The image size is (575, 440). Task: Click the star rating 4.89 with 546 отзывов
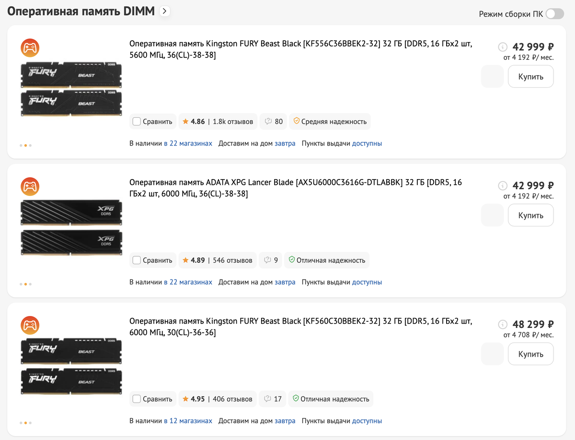click(217, 260)
